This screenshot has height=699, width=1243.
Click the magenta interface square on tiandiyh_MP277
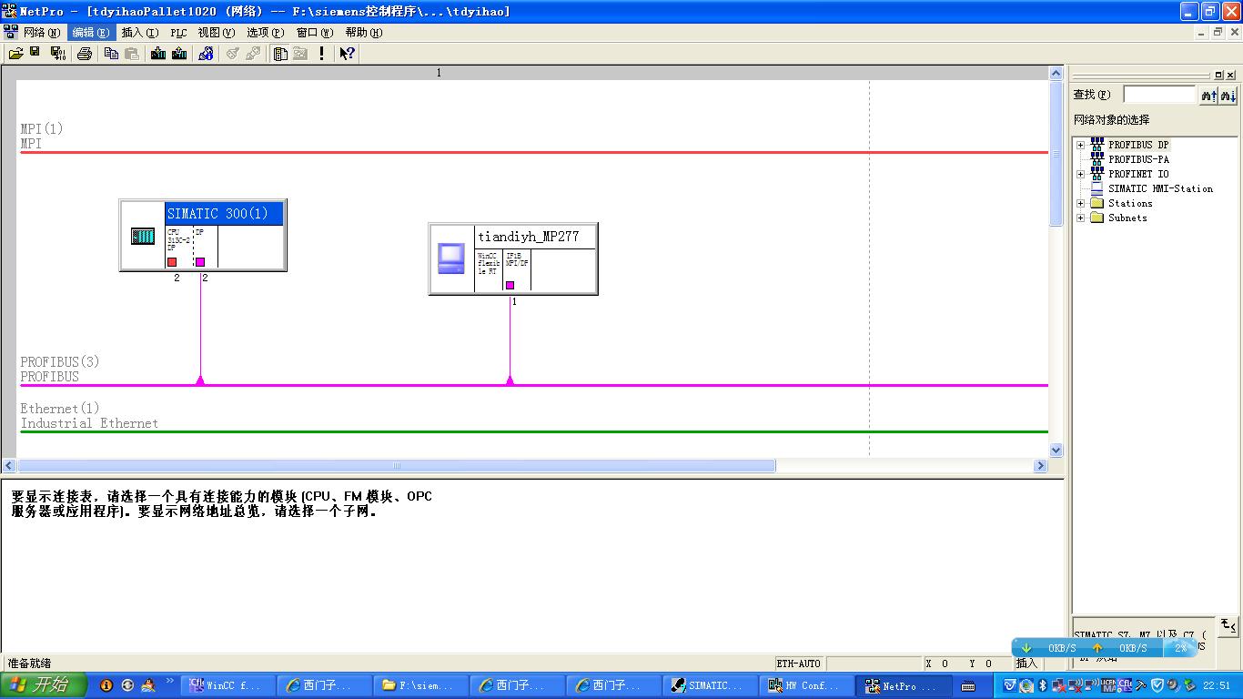coord(510,286)
